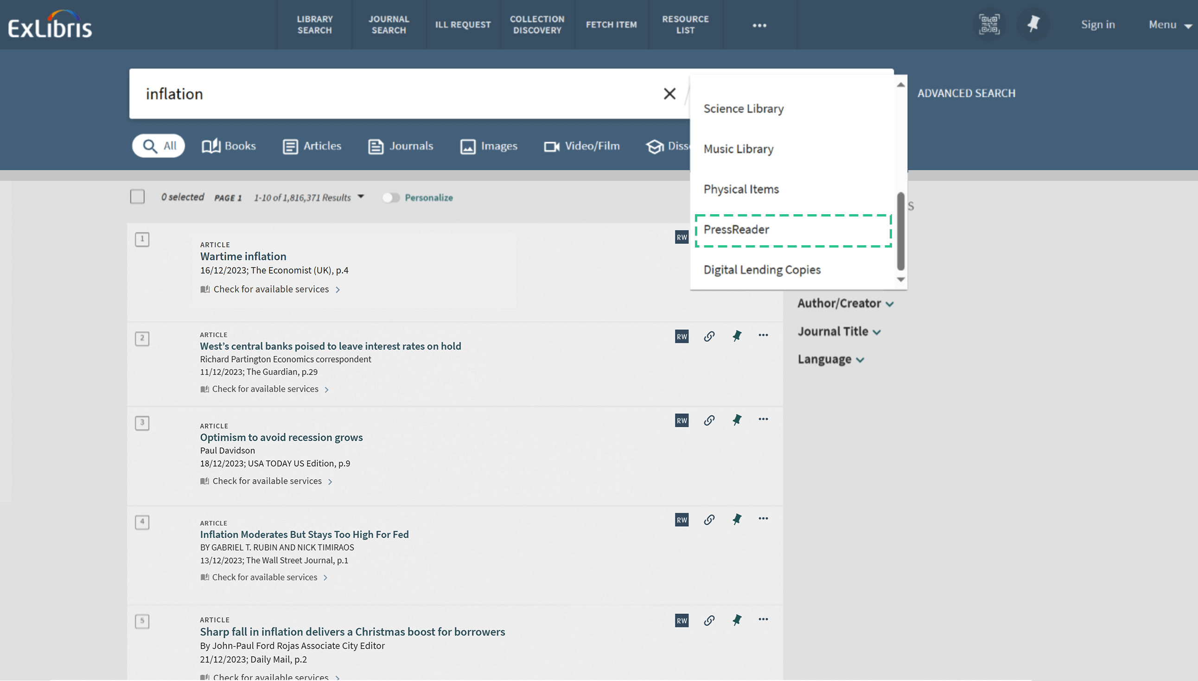Pin the 'Sharp fall in inflation' article
Viewport: 1198px width, 681px height.
click(737, 620)
